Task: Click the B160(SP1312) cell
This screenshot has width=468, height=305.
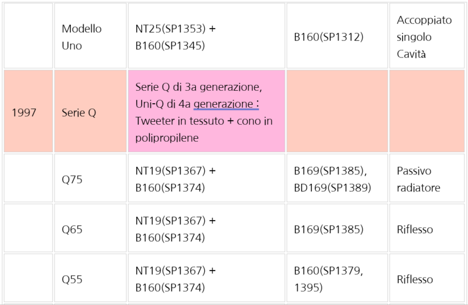Action: (337, 36)
